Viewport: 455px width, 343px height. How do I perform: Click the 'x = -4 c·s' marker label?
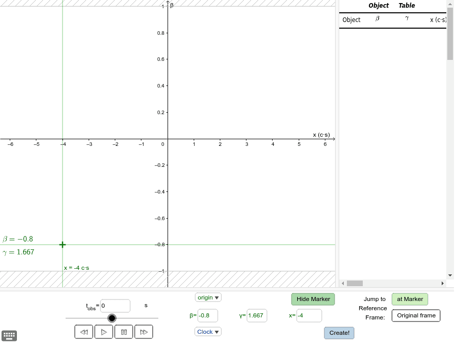tap(77, 268)
